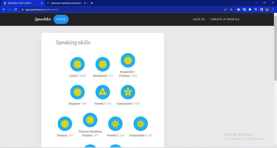Open the Chrome profile avatar
277x148 pixels.
267,9
